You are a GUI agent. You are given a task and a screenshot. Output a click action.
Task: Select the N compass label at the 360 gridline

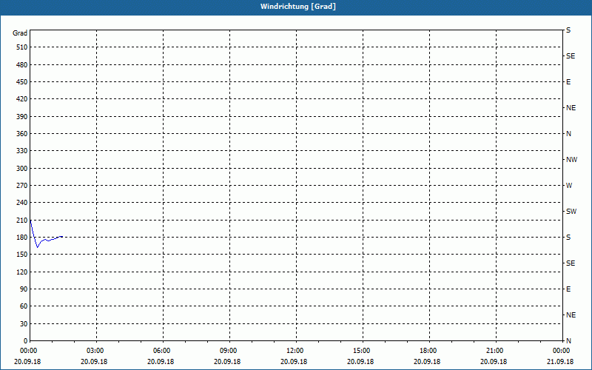[x=569, y=134]
